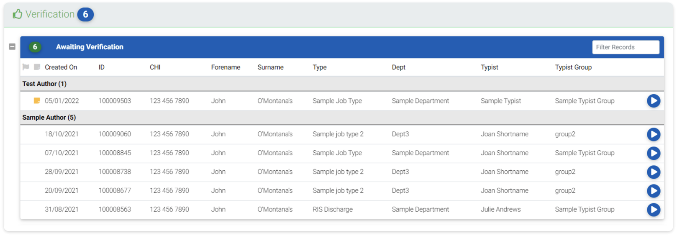
Task: Click the Dept column header
Action: [x=398, y=67]
